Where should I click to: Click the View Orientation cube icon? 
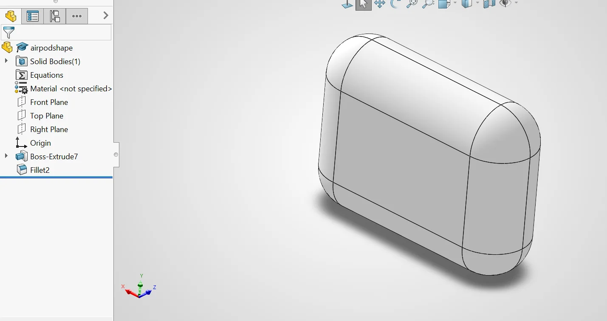[444, 4]
